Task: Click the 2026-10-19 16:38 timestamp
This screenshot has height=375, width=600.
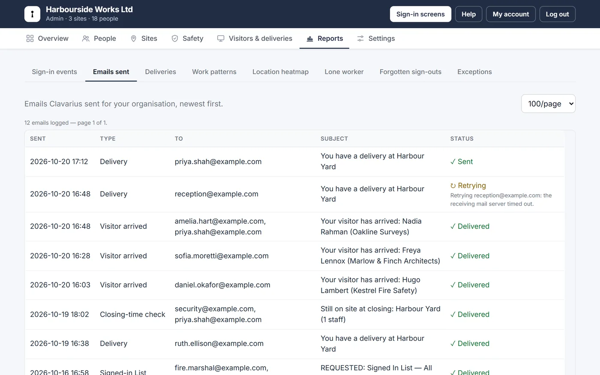Action: click(60, 344)
